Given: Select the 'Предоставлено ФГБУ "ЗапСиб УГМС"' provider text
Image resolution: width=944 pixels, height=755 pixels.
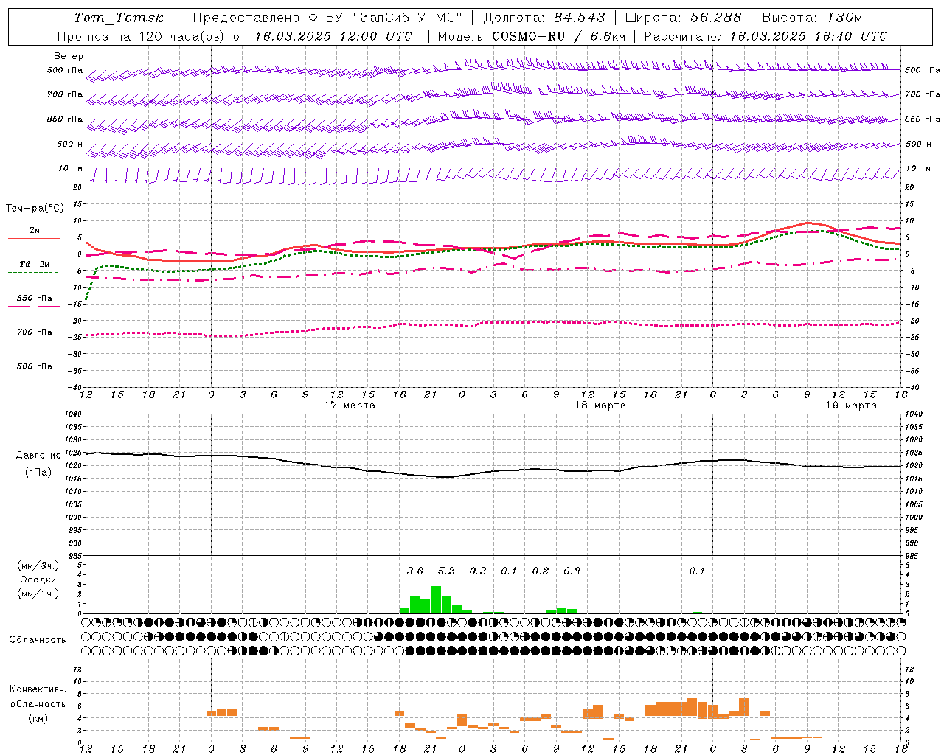Looking at the screenshot, I should click(327, 18).
